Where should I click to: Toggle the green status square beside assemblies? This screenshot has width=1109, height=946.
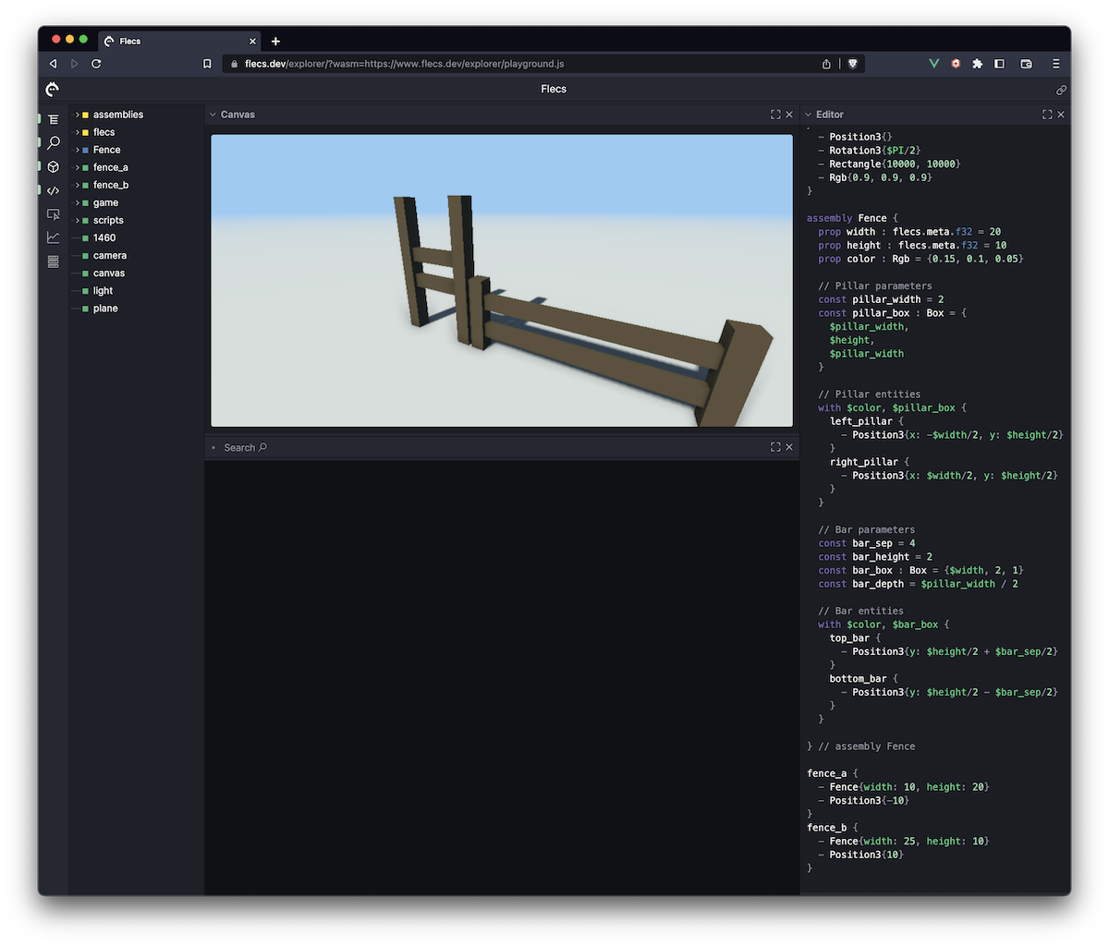point(85,114)
